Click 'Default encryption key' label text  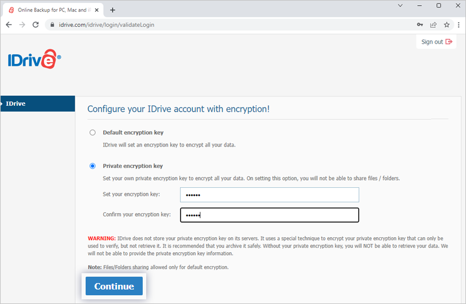point(133,133)
